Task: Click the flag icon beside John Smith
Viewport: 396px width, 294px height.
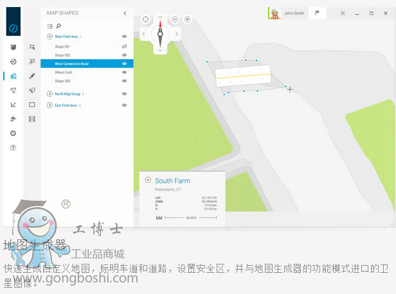Action: (317, 13)
